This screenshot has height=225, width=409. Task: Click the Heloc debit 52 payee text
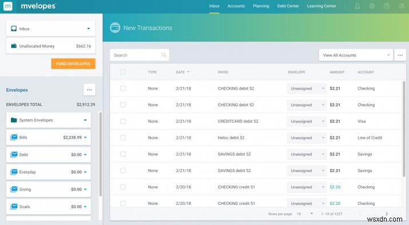click(231, 138)
